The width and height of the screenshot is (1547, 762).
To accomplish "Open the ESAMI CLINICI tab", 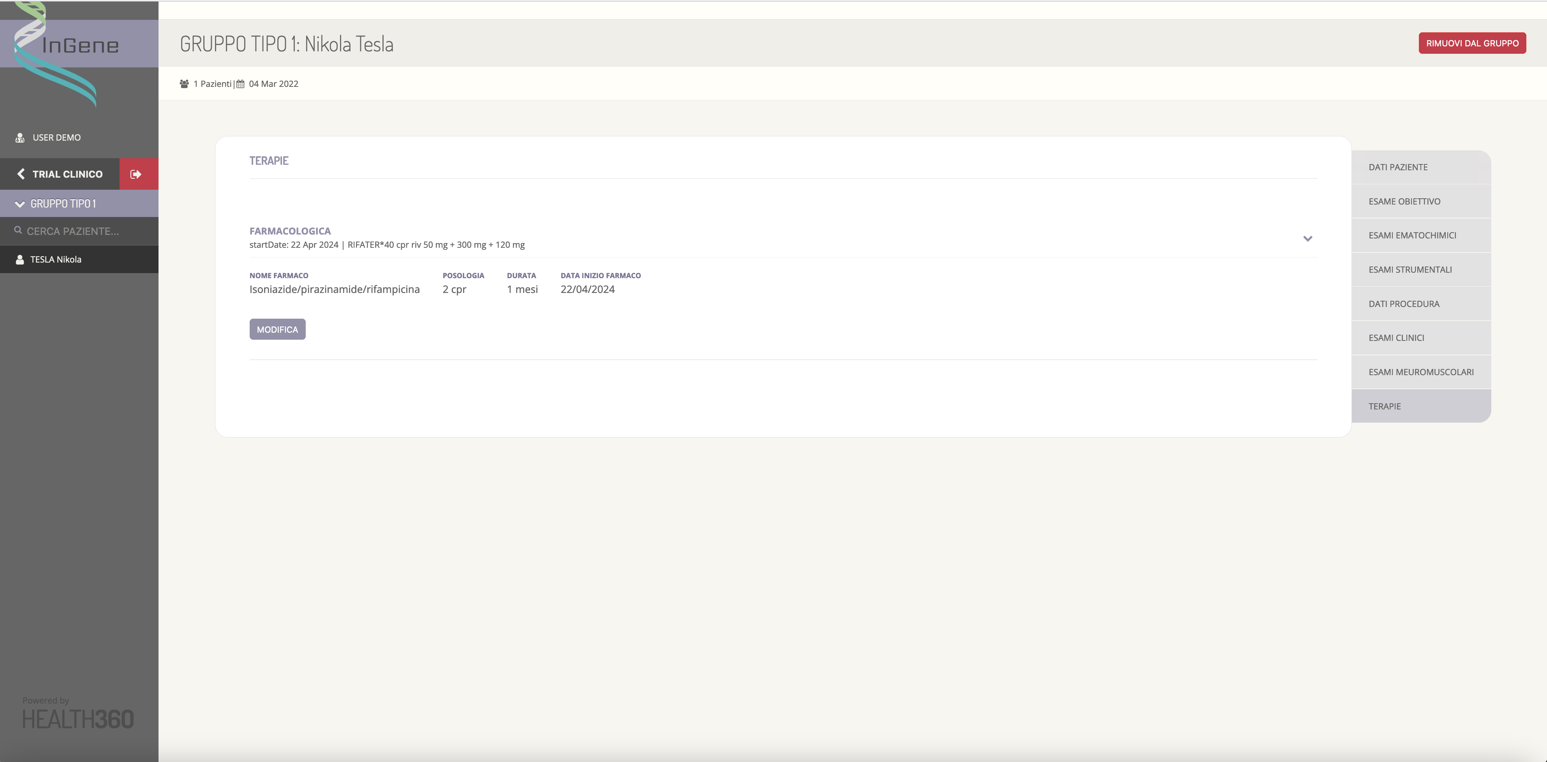I will click(x=1421, y=337).
